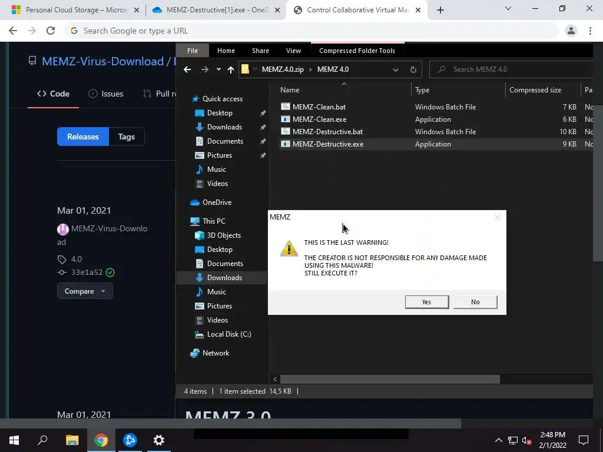Open the Home tab in Explorer ribbon
The image size is (603, 452).
tap(226, 51)
